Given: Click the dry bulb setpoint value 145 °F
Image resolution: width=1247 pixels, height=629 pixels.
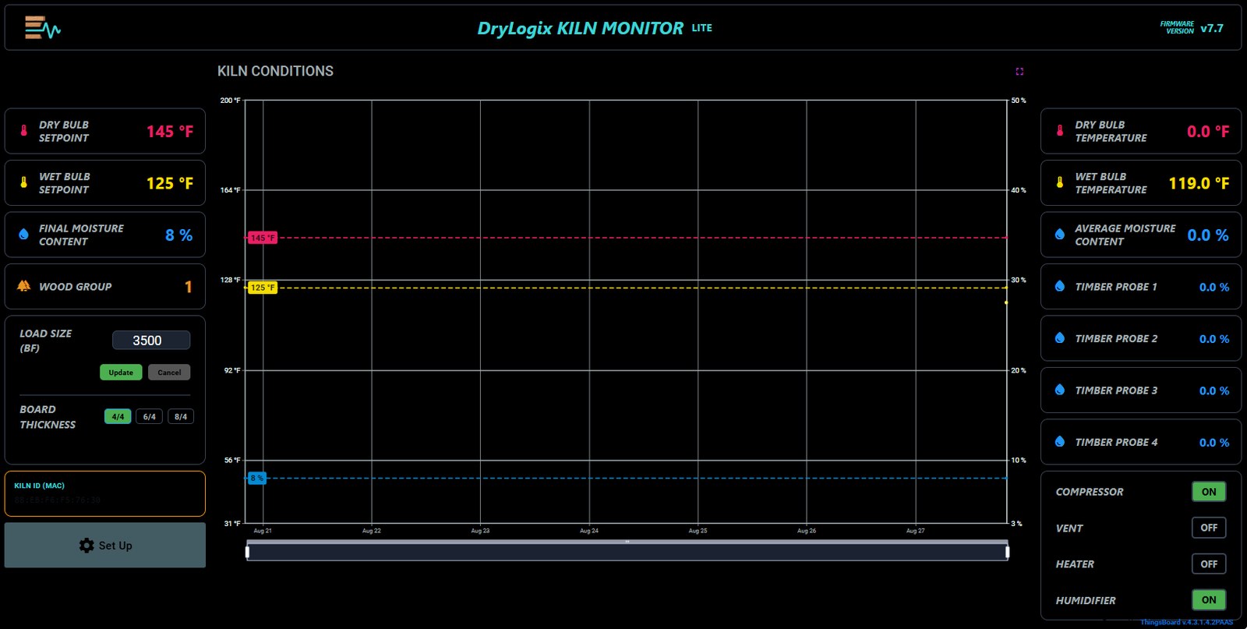Looking at the screenshot, I should (170, 132).
